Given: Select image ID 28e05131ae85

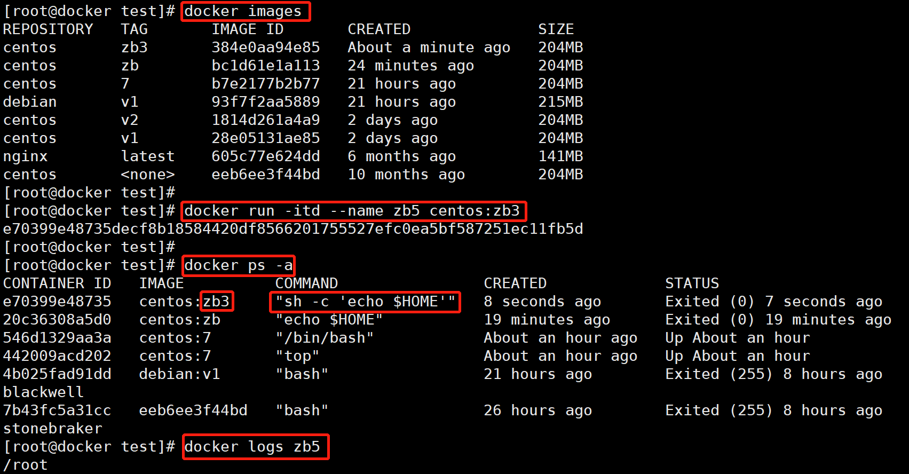Looking at the screenshot, I should coord(266,138).
